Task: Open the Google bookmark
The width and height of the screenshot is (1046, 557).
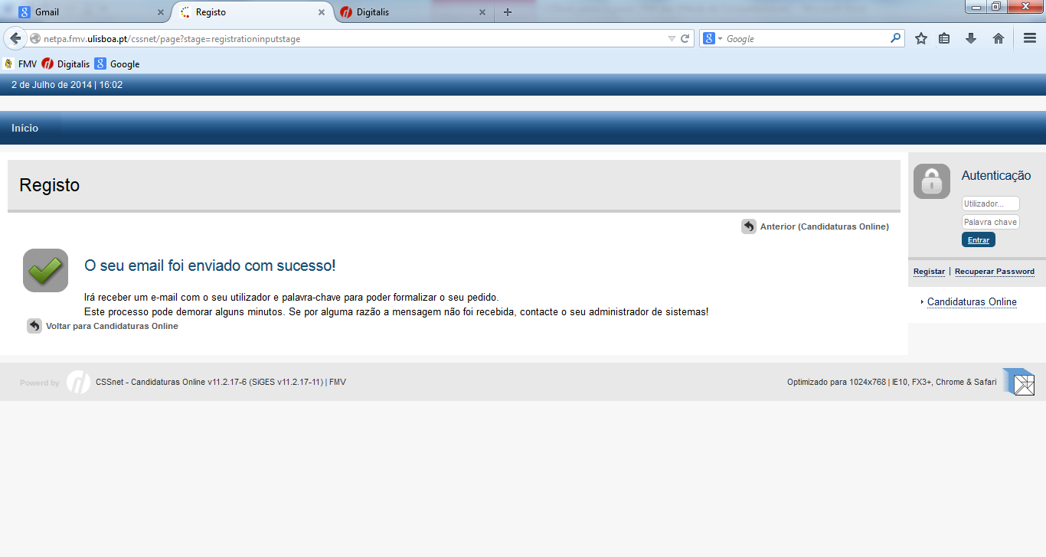Action: click(x=117, y=64)
